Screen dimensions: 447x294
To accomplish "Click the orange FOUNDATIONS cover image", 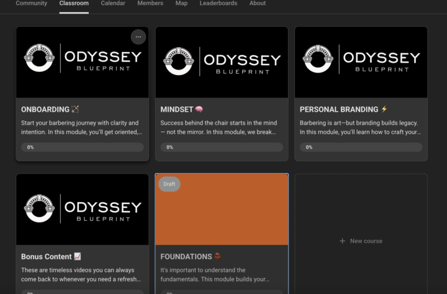I will coord(222,210).
